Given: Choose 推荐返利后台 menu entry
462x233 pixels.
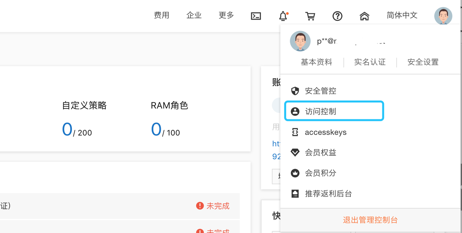Looking at the screenshot, I should click(328, 193).
